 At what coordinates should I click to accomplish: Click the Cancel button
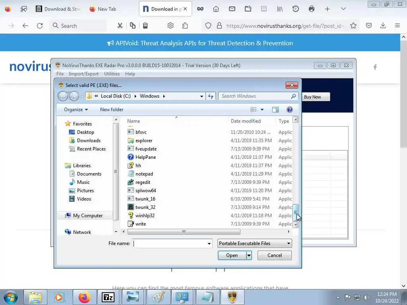pos(275,255)
